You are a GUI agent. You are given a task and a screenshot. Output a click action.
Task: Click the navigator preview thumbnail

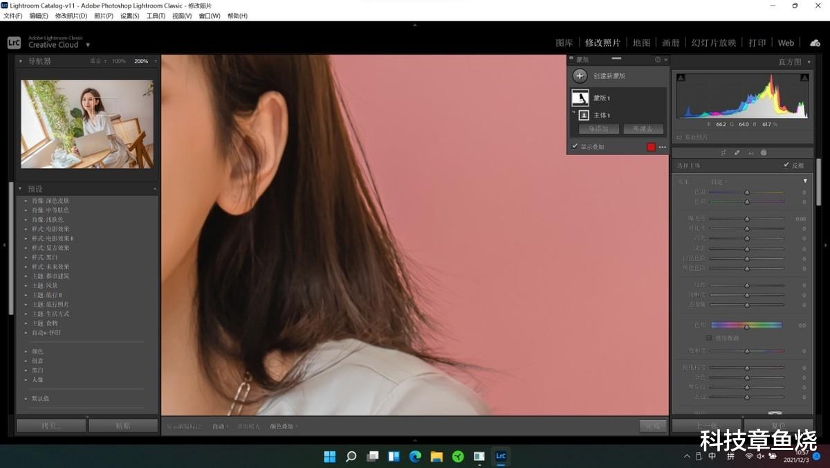coord(86,122)
